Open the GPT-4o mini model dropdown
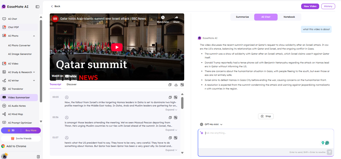The width and height of the screenshot is (341, 159). point(211,124)
